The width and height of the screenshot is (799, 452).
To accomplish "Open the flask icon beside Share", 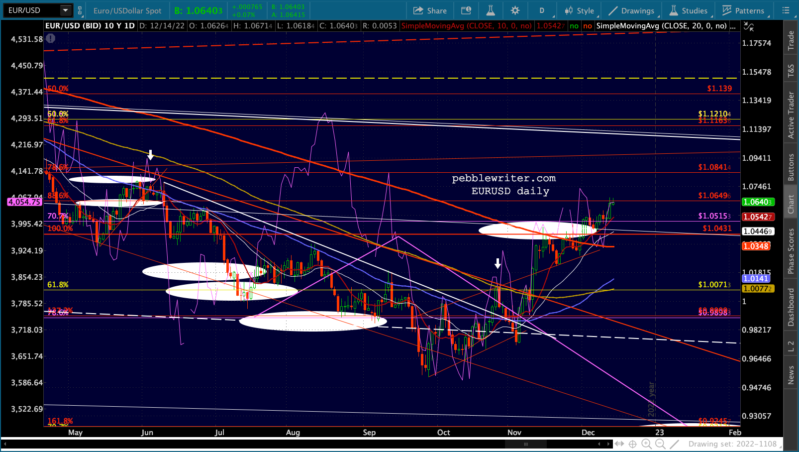I will coord(490,10).
